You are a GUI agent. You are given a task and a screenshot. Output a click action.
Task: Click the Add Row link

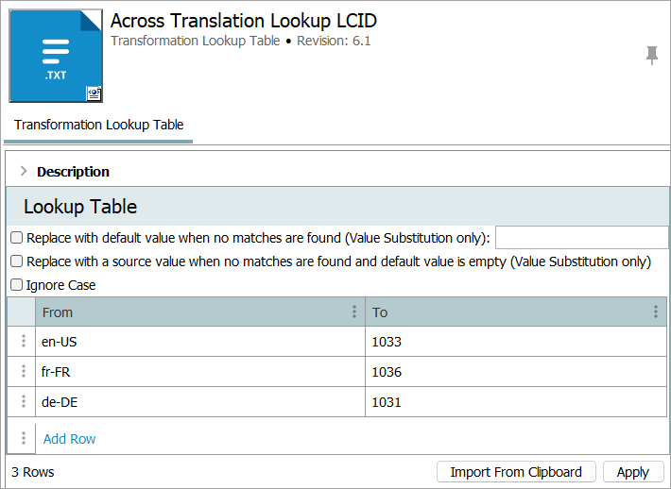tap(70, 439)
